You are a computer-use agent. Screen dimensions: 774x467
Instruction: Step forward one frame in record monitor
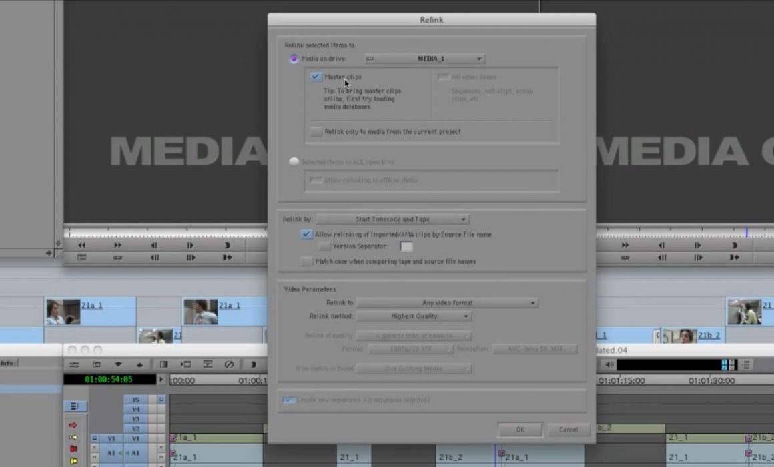697,245
